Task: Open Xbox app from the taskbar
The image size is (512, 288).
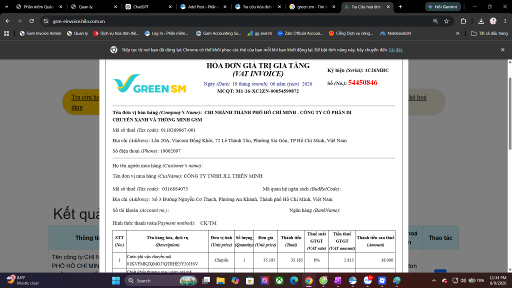Action: click(x=279, y=280)
